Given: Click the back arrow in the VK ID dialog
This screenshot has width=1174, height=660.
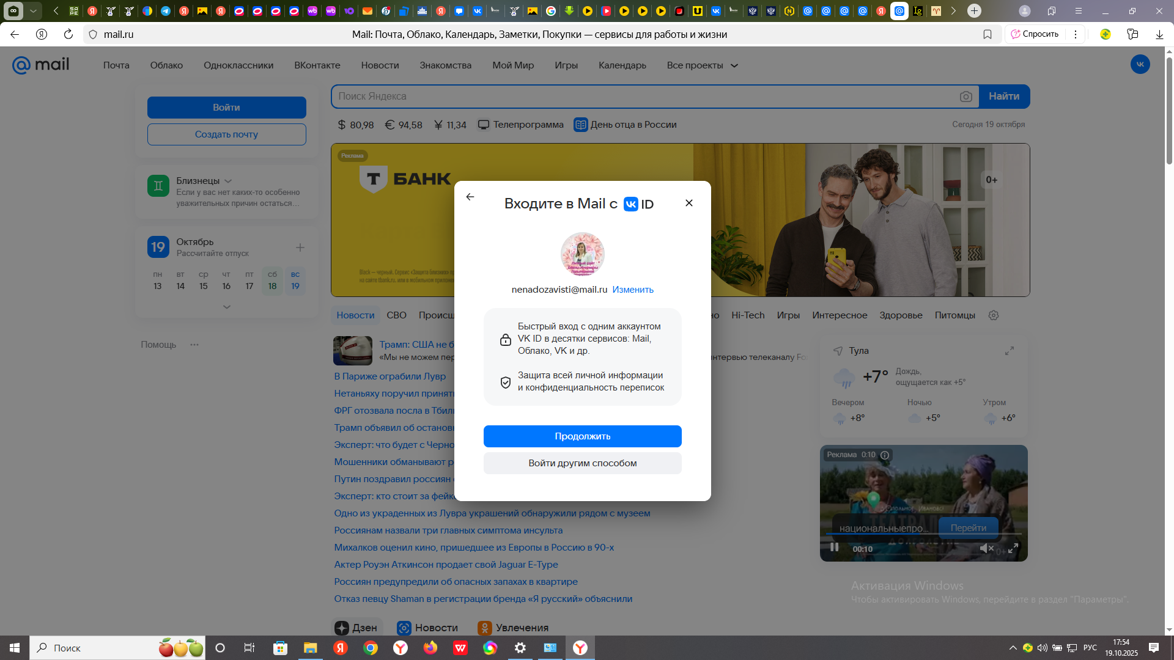Looking at the screenshot, I should [x=470, y=197].
